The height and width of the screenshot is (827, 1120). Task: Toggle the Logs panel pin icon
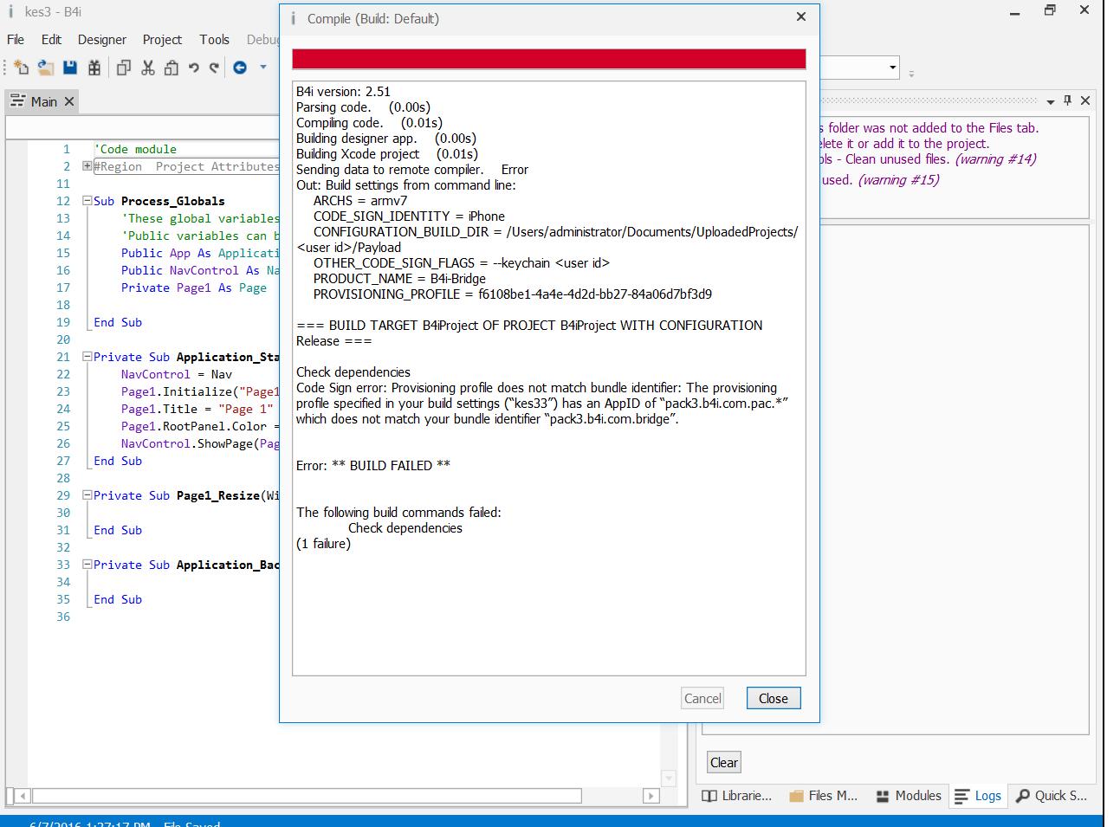tap(1068, 101)
